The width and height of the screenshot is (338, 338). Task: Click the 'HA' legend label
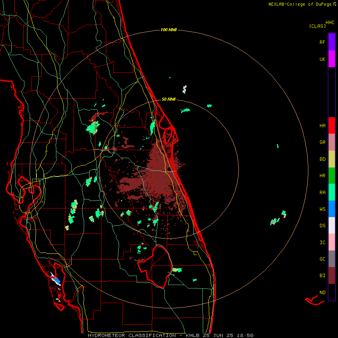[322, 126]
